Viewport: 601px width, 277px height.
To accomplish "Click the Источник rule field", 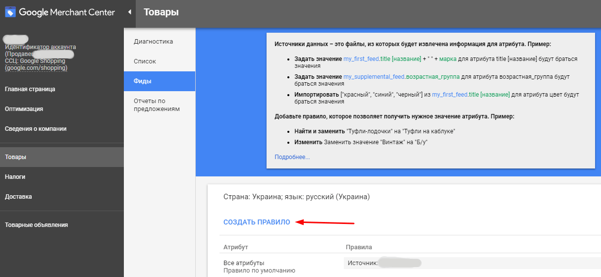I will (472, 263).
